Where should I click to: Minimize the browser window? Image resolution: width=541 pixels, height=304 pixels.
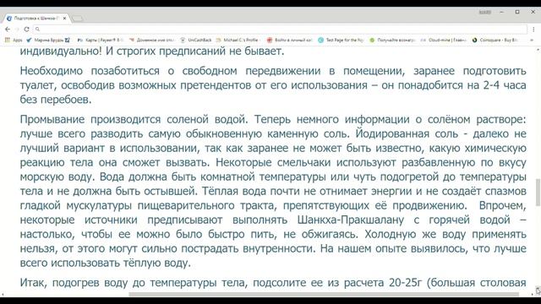click(501, 12)
